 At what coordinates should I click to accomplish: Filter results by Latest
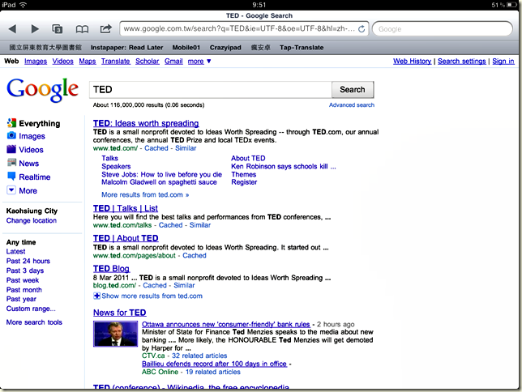click(15, 252)
